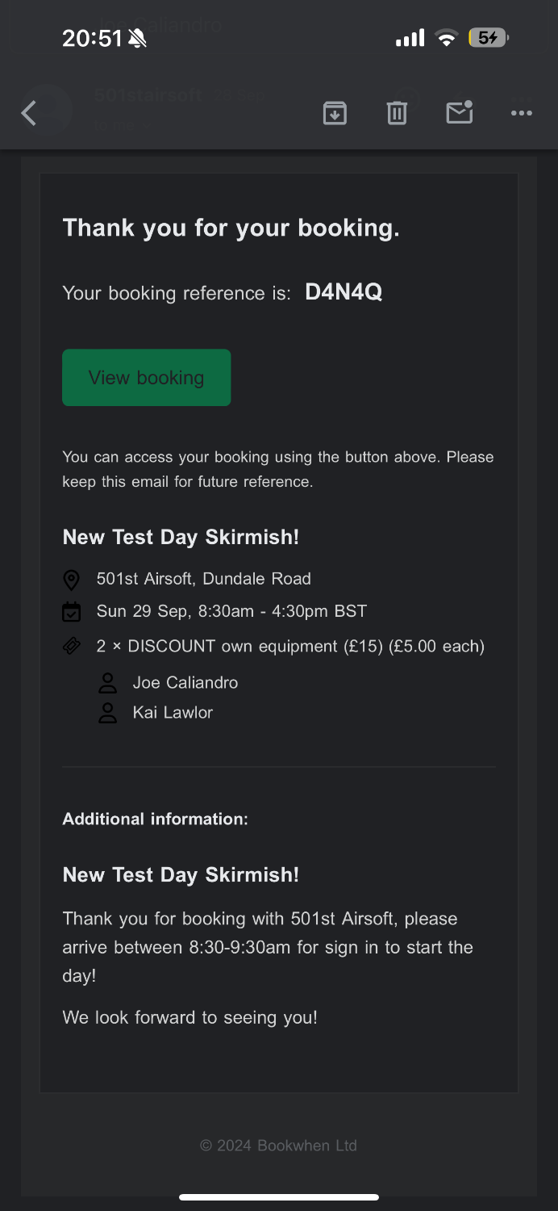
Task: Tap the location pin icon
Action: coord(72,580)
